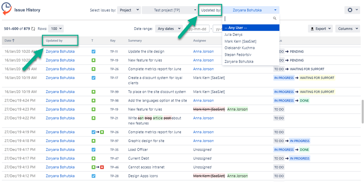Click the Updated by column header

pyautogui.click(x=54, y=40)
